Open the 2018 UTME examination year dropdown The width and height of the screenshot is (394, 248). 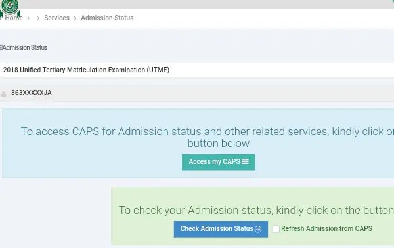(197, 70)
